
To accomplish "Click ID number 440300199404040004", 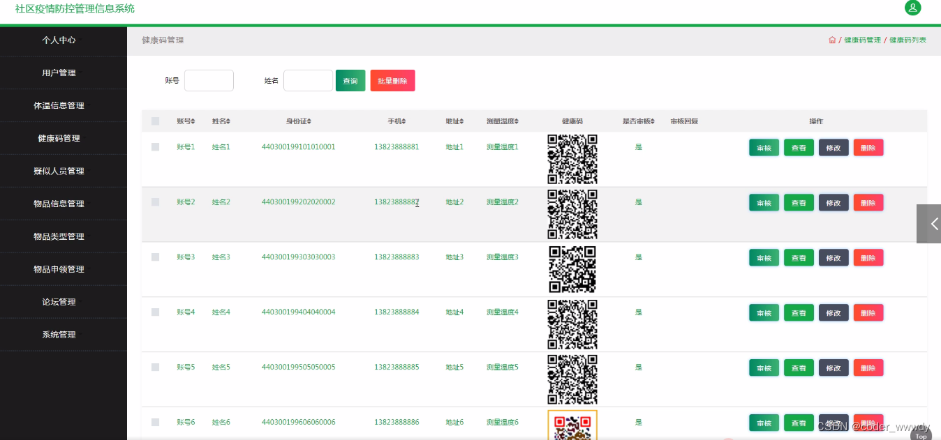I will pyautogui.click(x=298, y=312).
